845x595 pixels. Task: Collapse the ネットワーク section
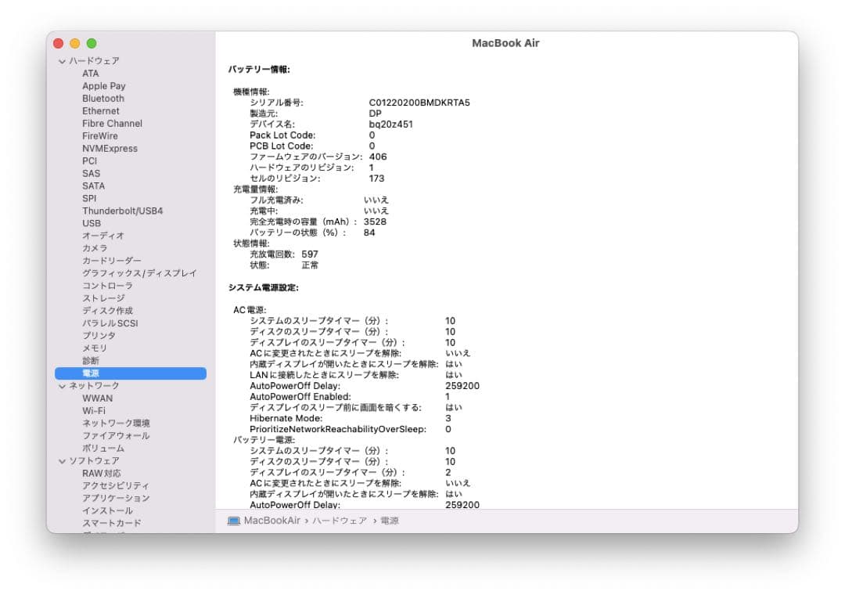[x=61, y=385]
